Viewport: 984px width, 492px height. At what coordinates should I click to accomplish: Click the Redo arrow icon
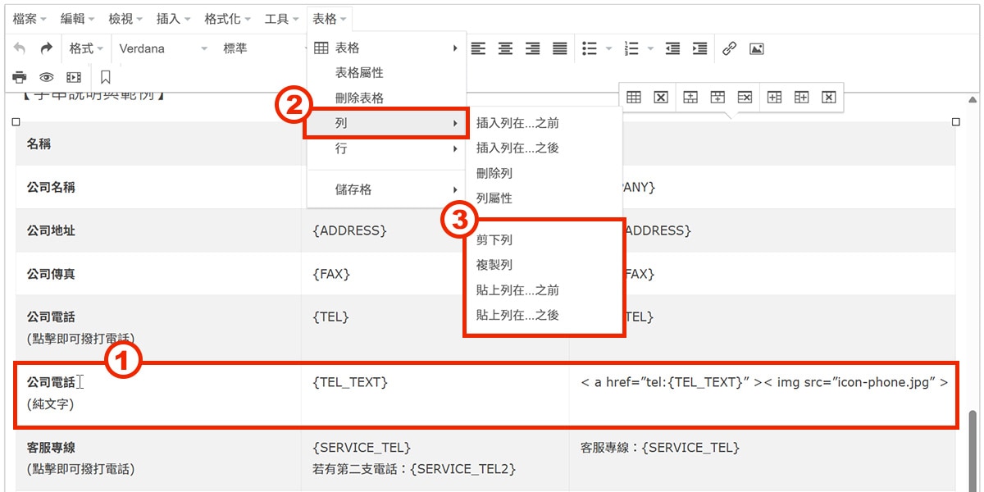47,48
